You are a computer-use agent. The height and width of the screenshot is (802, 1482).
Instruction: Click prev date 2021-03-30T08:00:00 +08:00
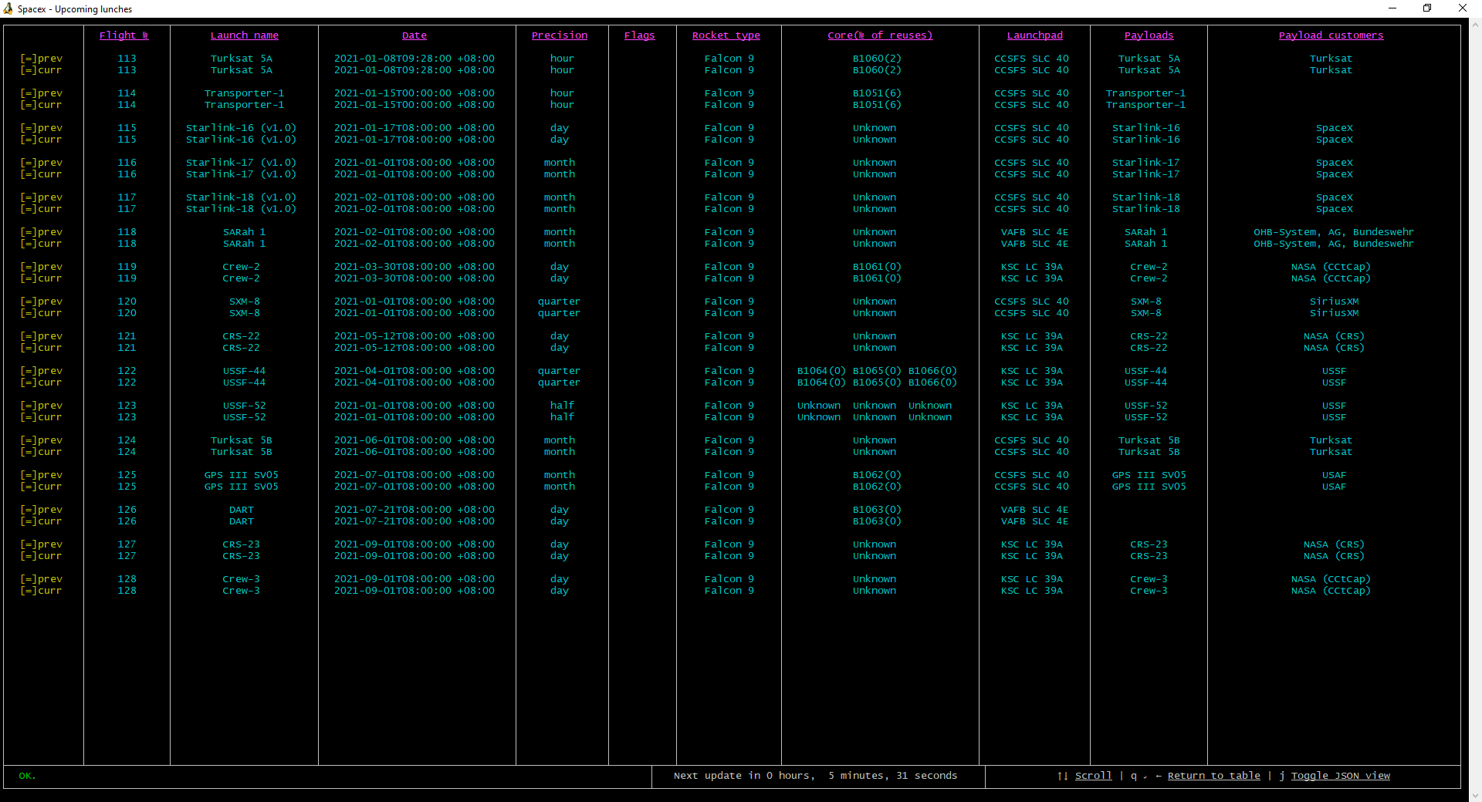click(414, 267)
